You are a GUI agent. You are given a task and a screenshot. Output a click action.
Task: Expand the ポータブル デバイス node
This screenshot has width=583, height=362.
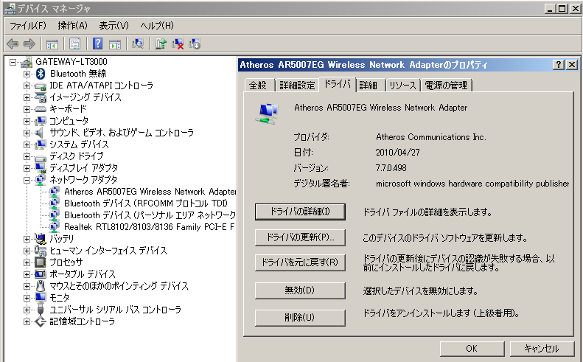(27, 274)
